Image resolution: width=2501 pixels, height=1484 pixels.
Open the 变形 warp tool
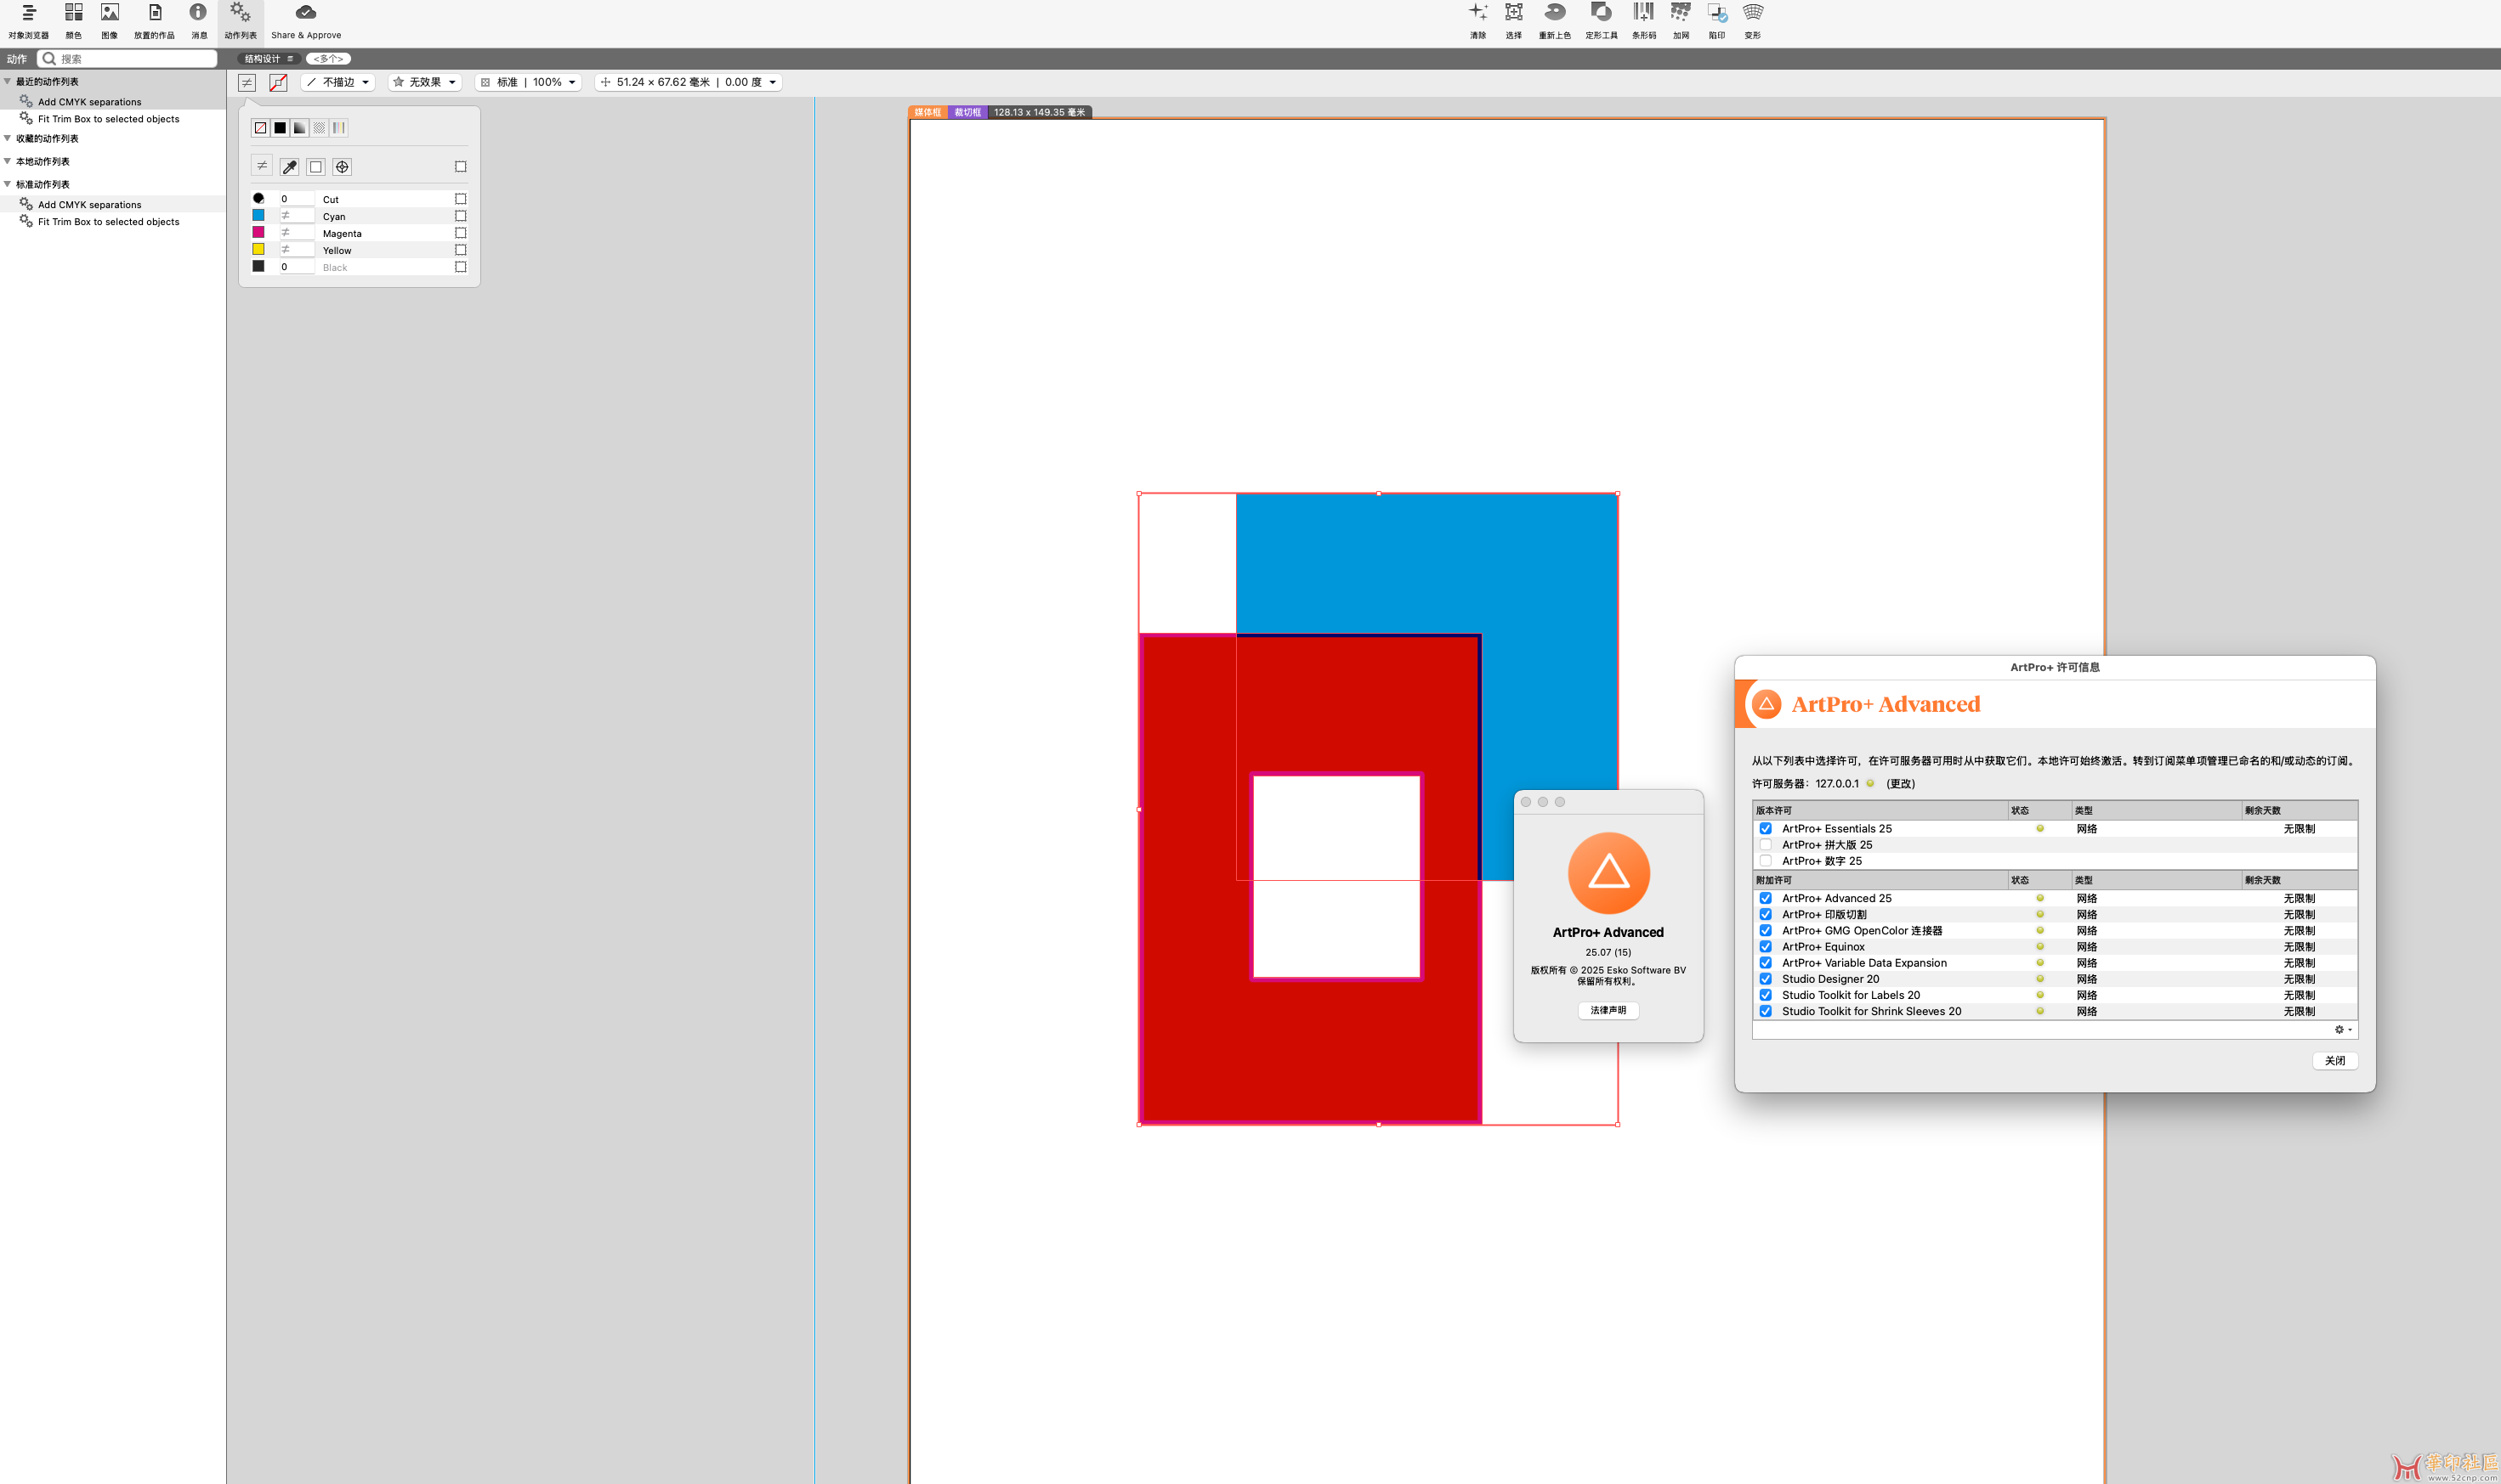coord(1752,21)
